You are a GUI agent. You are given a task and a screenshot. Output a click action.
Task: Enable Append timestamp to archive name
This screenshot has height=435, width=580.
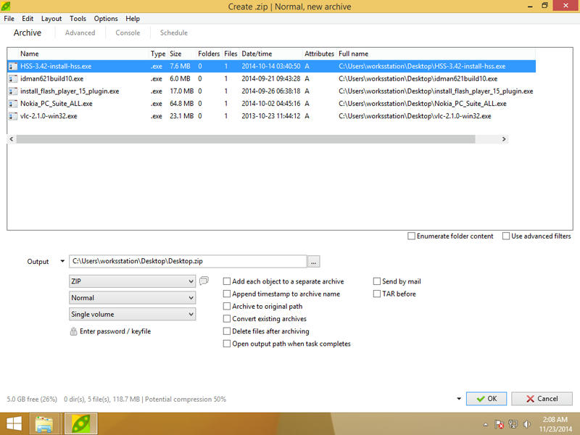click(227, 294)
